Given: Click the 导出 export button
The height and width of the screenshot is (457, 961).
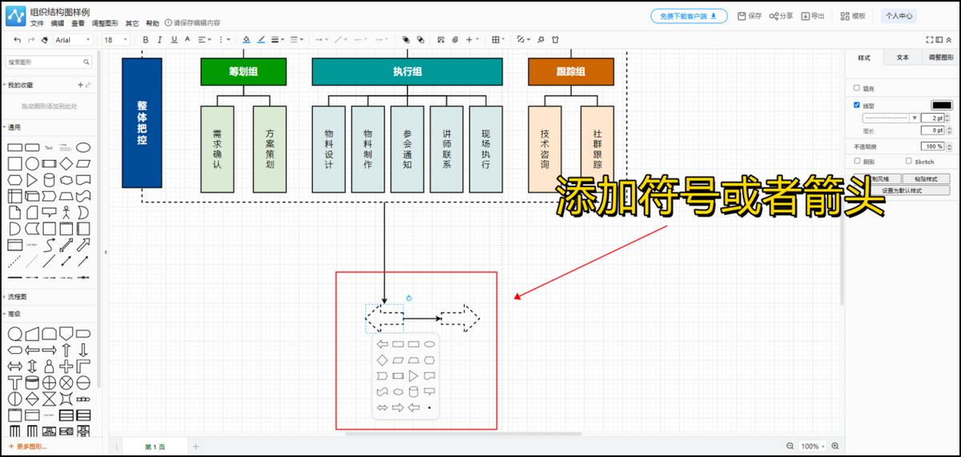Looking at the screenshot, I should click(813, 16).
